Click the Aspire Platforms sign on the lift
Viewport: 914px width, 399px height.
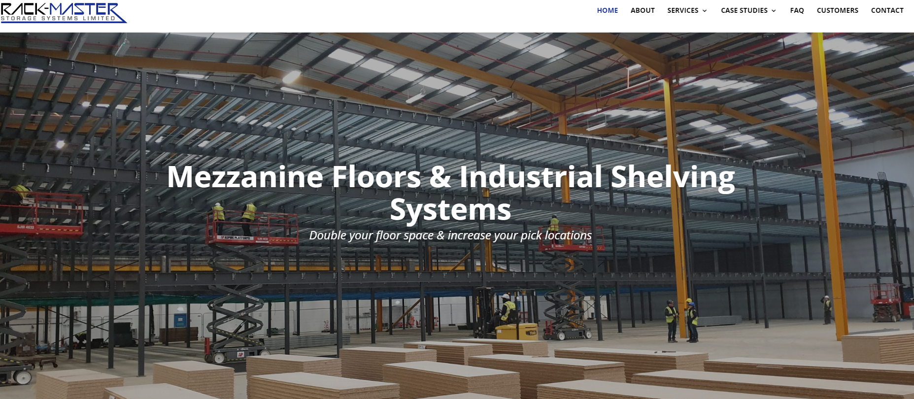pos(236,238)
